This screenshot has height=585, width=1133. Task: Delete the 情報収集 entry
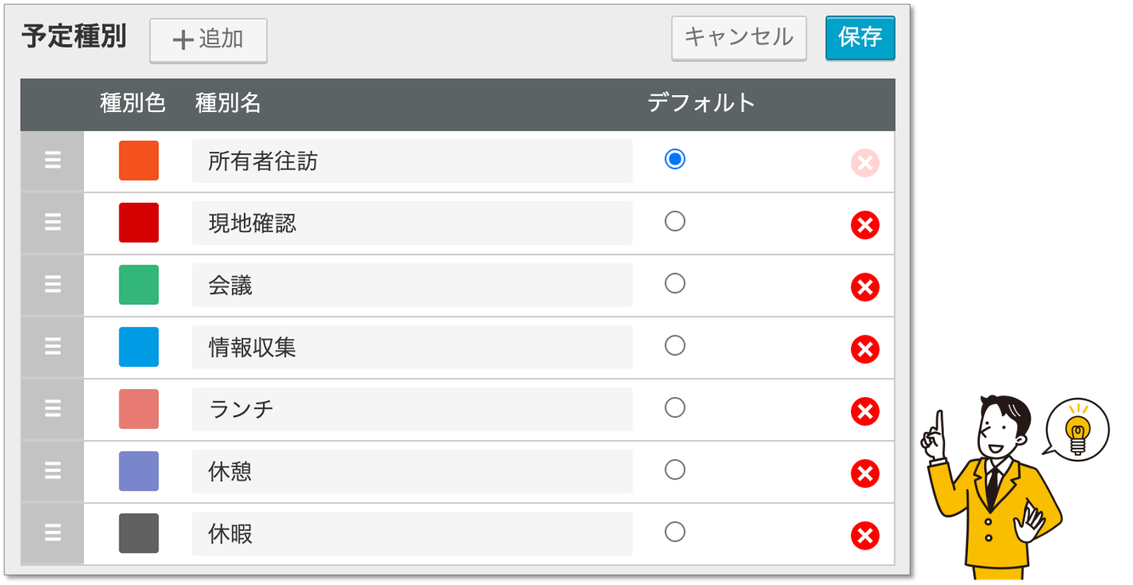865,348
